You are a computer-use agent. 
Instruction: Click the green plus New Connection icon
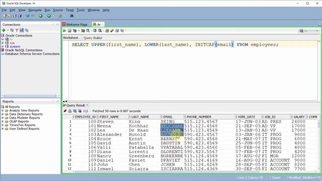(4, 30)
